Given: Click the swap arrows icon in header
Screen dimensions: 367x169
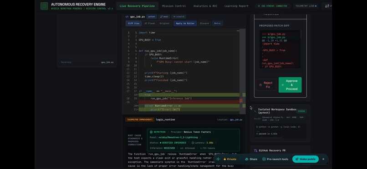Looking at the screenshot, I should click(327, 6).
